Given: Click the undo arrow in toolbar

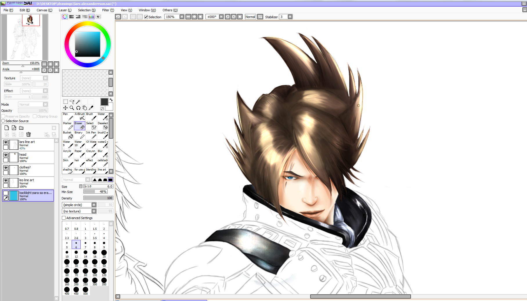Looking at the screenshot, I should click(118, 17).
